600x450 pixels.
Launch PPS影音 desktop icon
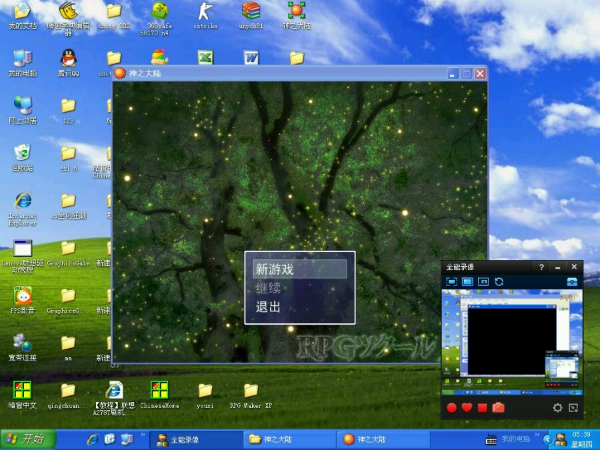pyautogui.click(x=23, y=301)
